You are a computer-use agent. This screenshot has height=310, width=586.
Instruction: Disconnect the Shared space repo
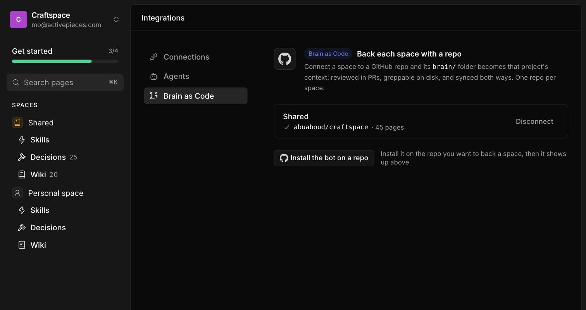(534, 122)
